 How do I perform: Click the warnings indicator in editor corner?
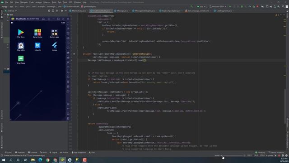pyautogui.click(x=277, y=15)
